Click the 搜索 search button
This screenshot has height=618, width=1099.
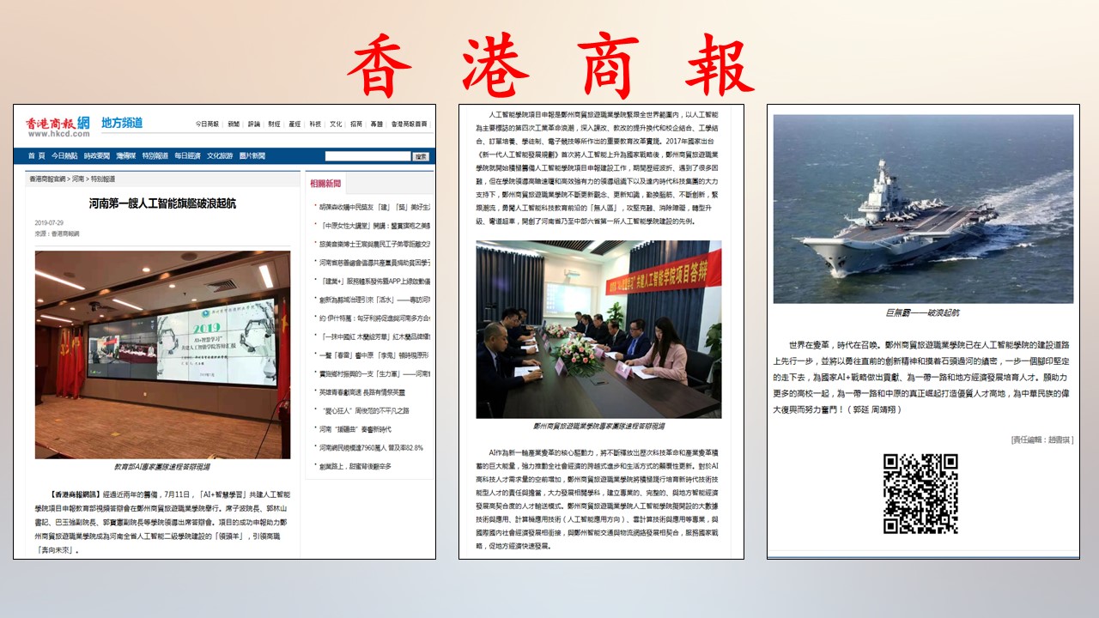pos(421,156)
